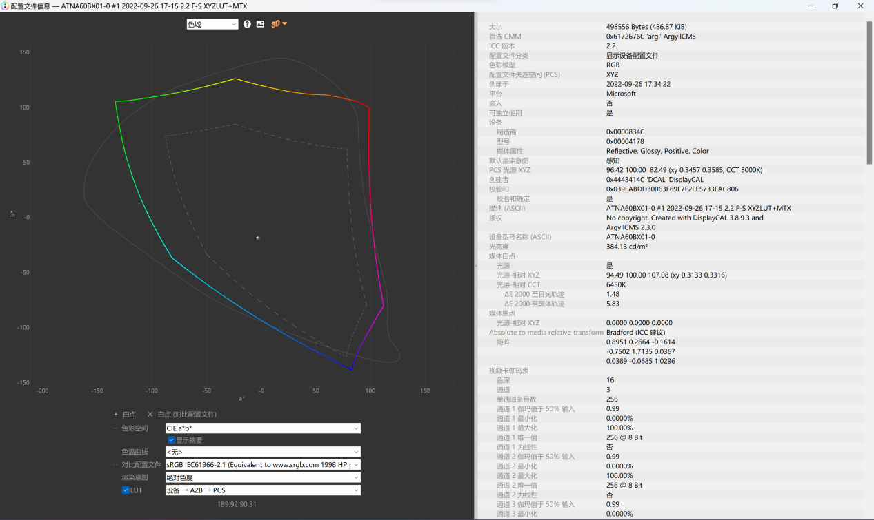Click the right panel vertical scrollbar
Screen dimensions: 874x520
869,93
